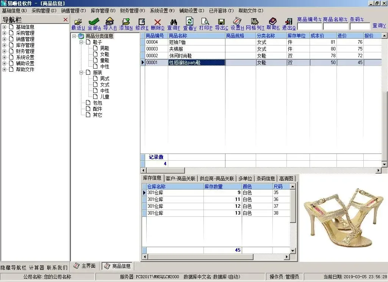388x282 pixels.
Task: Open the 财务管理(V) menu
Action: [132, 11]
